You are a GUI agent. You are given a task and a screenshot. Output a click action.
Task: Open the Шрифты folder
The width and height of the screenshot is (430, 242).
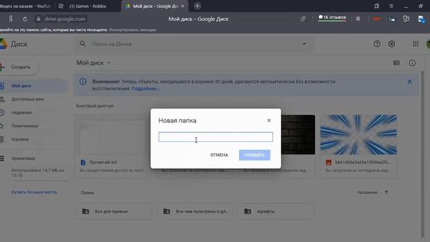276,211
